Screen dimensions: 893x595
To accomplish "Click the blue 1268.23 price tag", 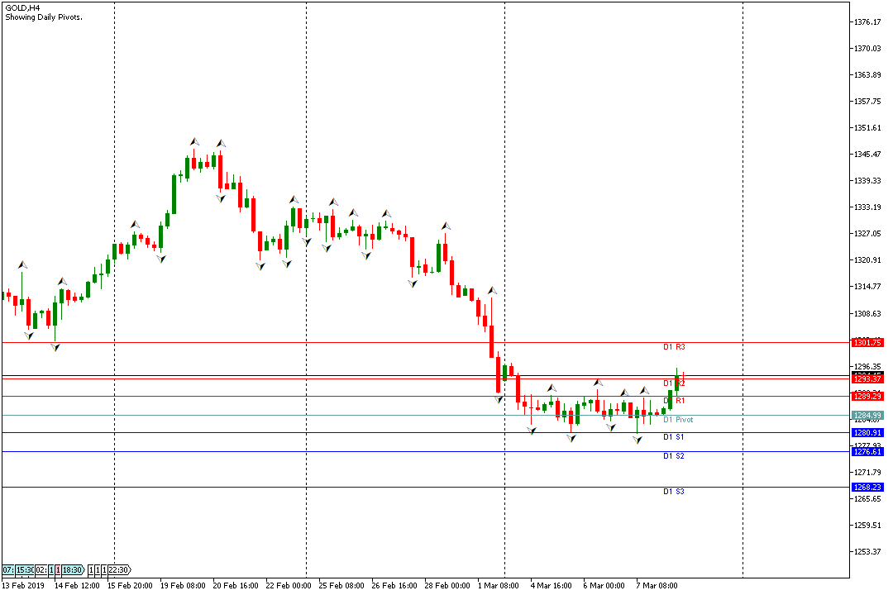I will click(867, 488).
